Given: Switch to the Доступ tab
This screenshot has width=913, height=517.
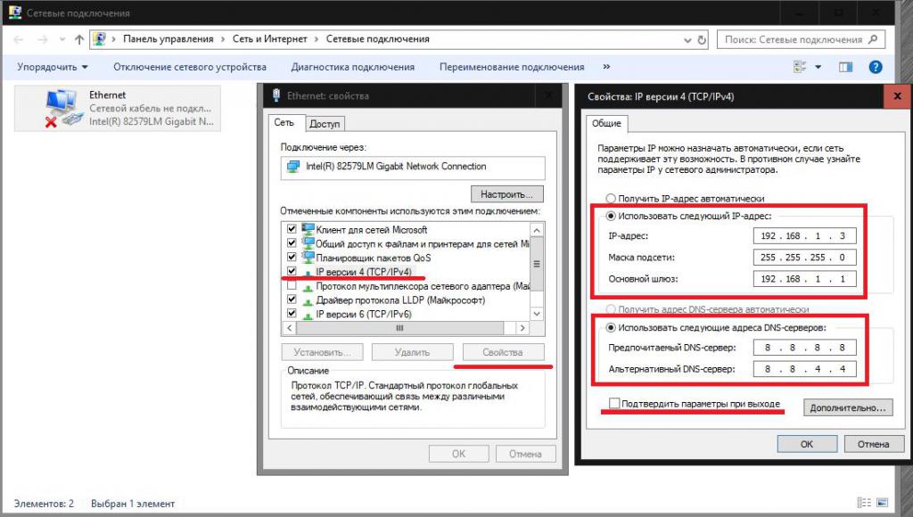Looking at the screenshot, I should point(325,123).
